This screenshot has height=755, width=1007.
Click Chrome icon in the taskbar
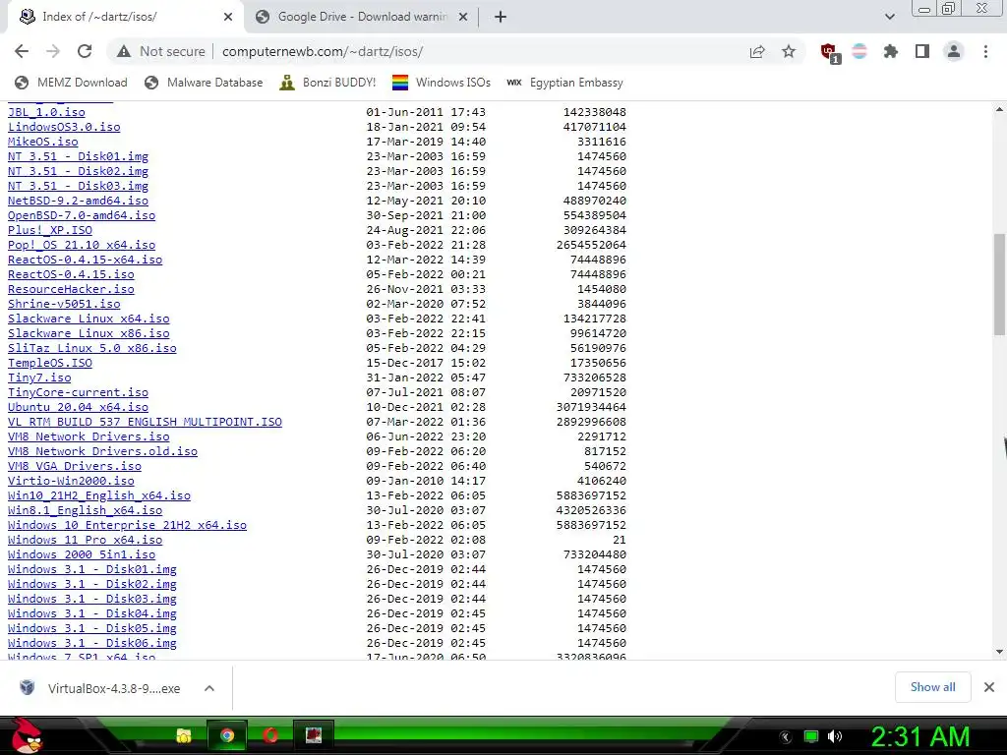point(227,735)
